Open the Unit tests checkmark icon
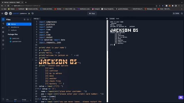This screenshot has height=103, width=184. (x=3, y=49)
